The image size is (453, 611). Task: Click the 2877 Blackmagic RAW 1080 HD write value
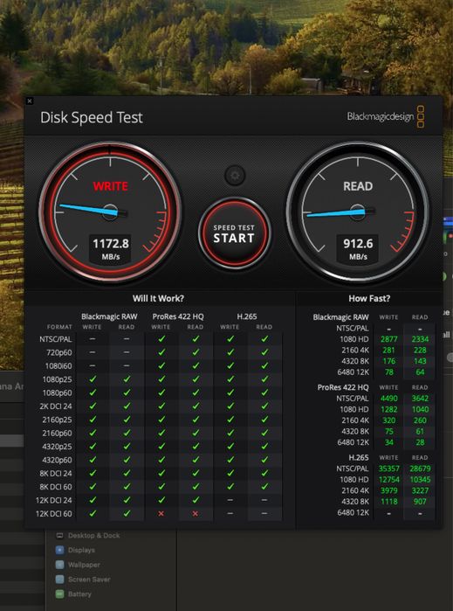click(388, 339)
